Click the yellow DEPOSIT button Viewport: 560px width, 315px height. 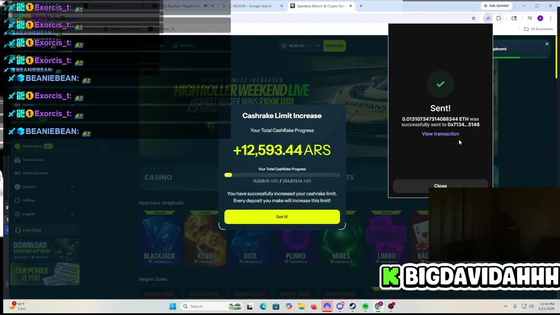[x=335, y=45]
